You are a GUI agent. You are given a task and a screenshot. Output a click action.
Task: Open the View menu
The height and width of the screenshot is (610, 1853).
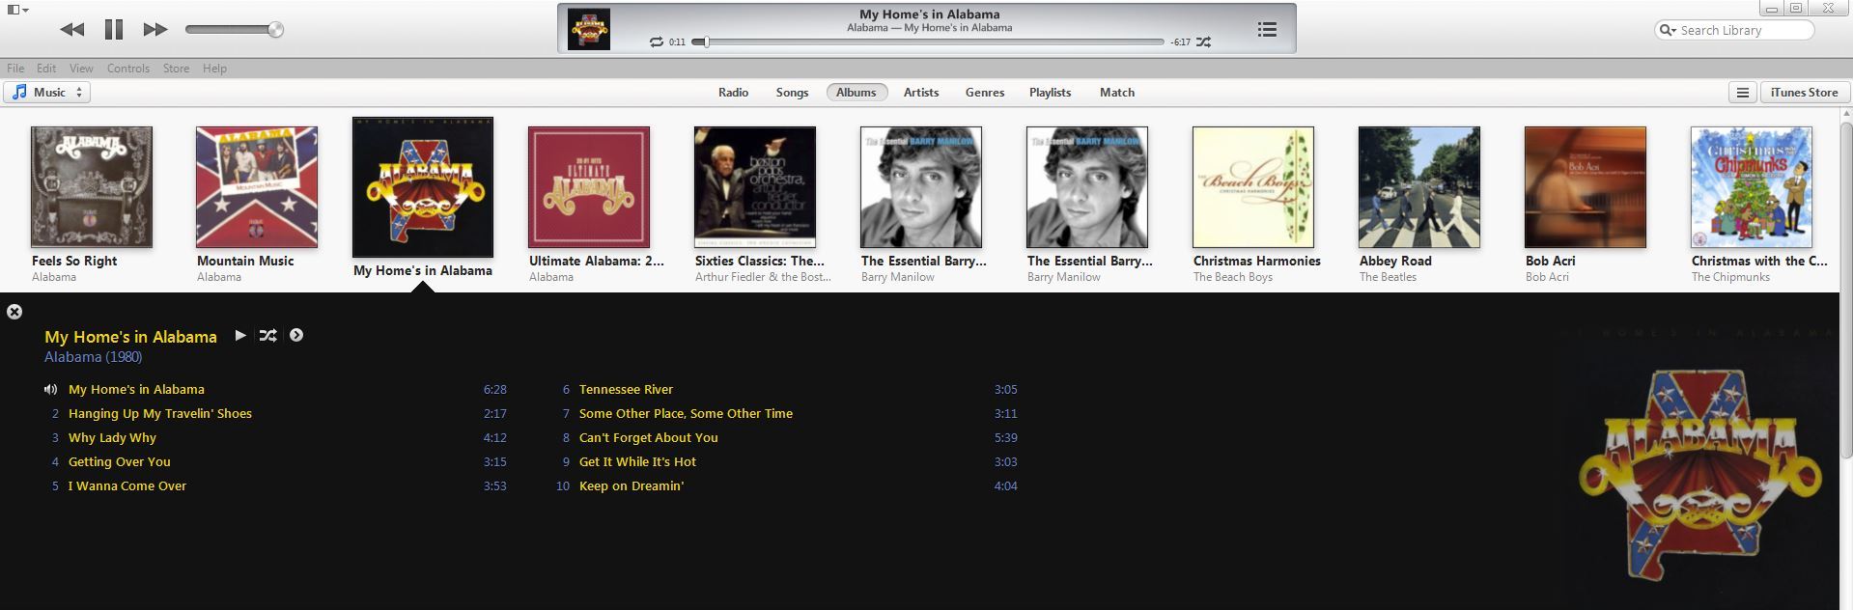click(82, 69)
